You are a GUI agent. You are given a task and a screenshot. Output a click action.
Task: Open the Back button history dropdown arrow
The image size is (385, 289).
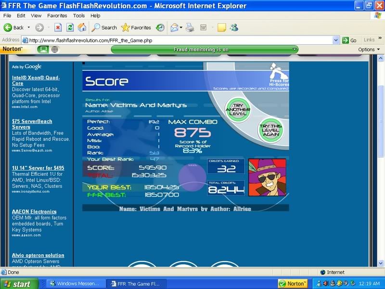[29, 27]
